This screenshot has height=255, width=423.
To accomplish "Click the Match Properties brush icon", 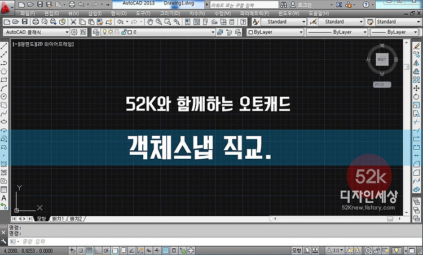I will 101,22.
